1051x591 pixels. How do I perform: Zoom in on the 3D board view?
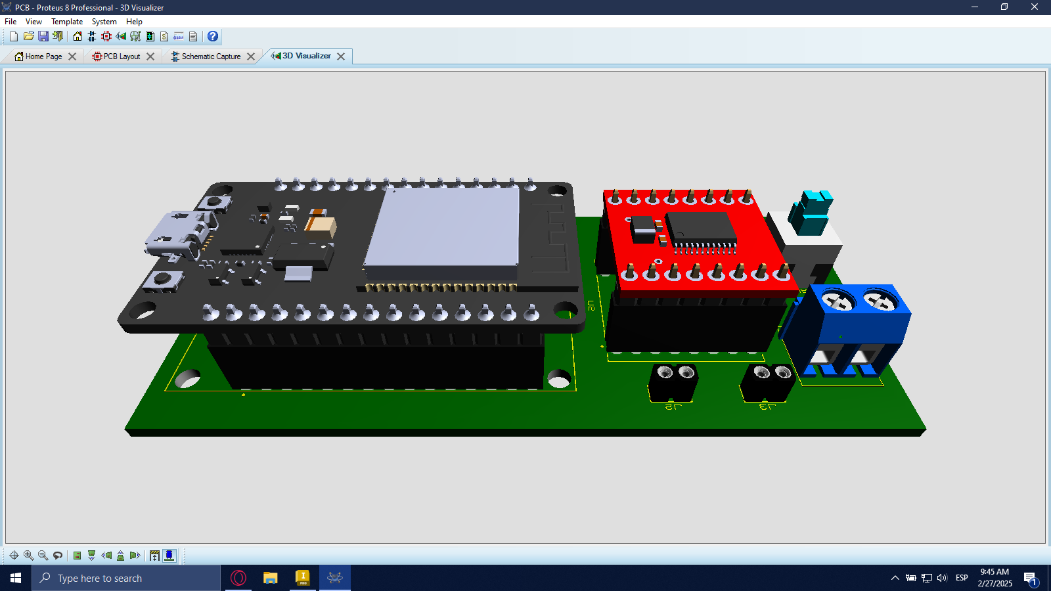point(28,556)
